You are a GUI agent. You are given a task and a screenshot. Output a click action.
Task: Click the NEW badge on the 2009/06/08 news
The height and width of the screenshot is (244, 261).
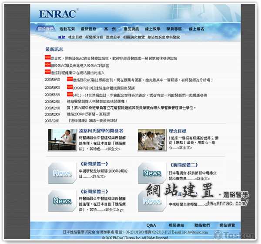[70, 87]
